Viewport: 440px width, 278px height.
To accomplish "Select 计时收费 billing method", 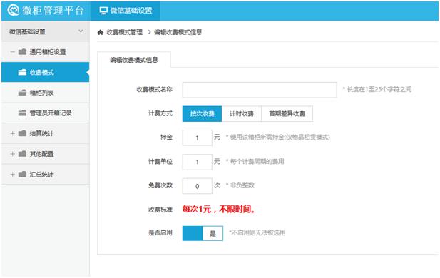I will click(x=241, y=113).
